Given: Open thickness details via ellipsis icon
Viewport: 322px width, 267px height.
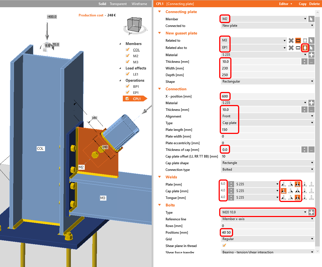Looking at the screenshot, I should (x=311, y=61).
